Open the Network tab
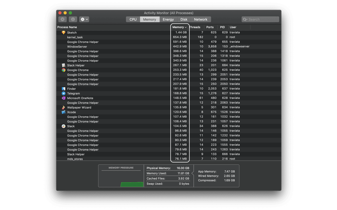The image size is (337, 210). (201, 19)
